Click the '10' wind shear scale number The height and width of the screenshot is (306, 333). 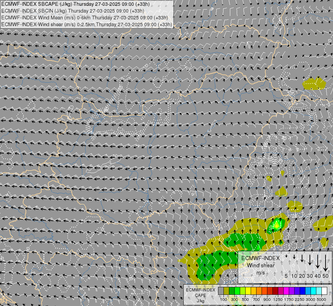click(x=294, y=276)
